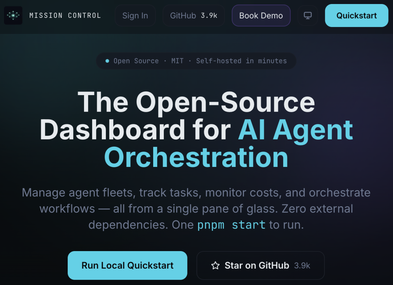Click the cyan AI Agent Orchestration heading text
This screenshot has height=285, width=393.
[229, 143]
